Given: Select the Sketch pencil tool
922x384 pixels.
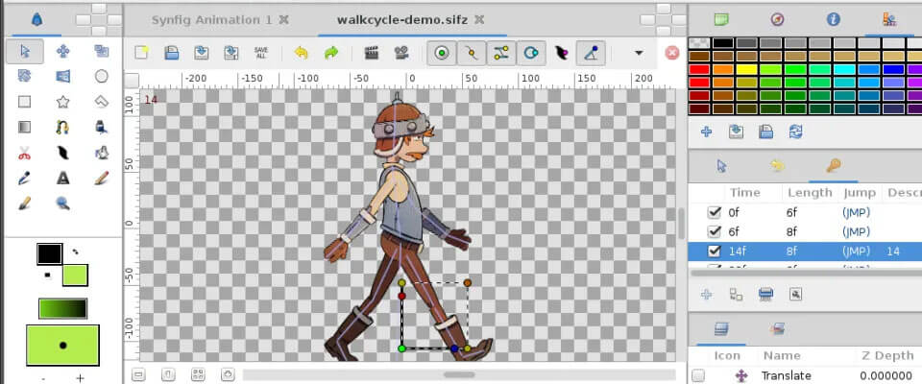Looking at the screenshot, I should (102, 179).
